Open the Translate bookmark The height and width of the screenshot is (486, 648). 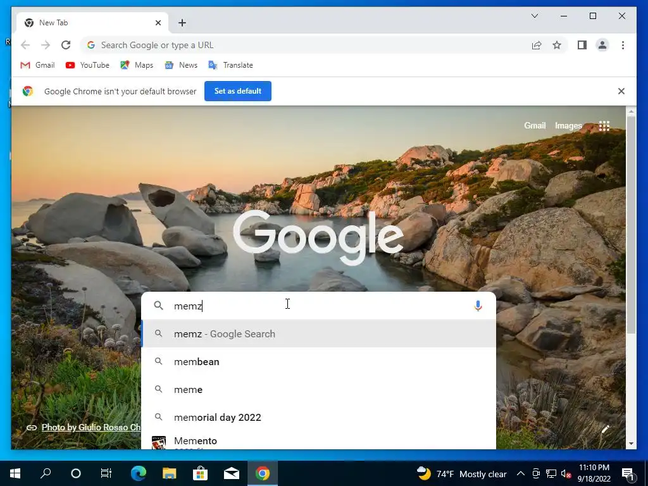pyautogui.click(x=230, y=65)
